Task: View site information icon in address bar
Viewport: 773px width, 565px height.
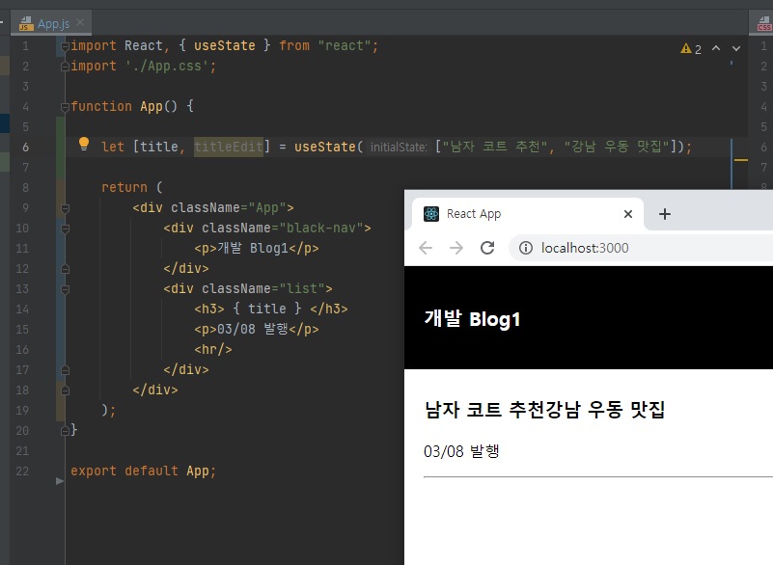Action: pos(526,248)
